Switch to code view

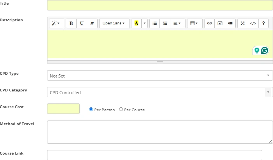(x=253, y=23)
